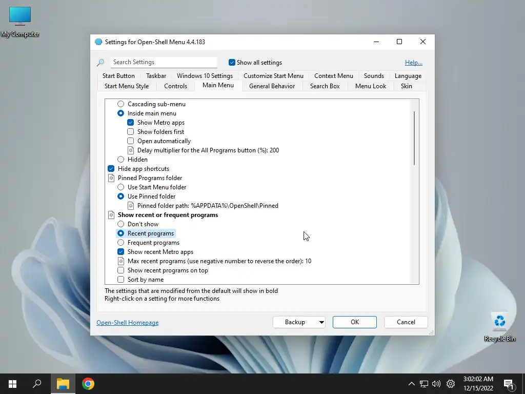Open the Backup dropdown arrow

coord(321,322)
